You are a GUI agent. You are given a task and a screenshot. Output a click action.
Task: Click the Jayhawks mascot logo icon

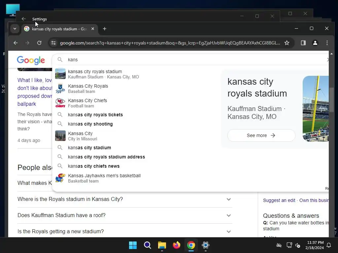click(60, 178)
